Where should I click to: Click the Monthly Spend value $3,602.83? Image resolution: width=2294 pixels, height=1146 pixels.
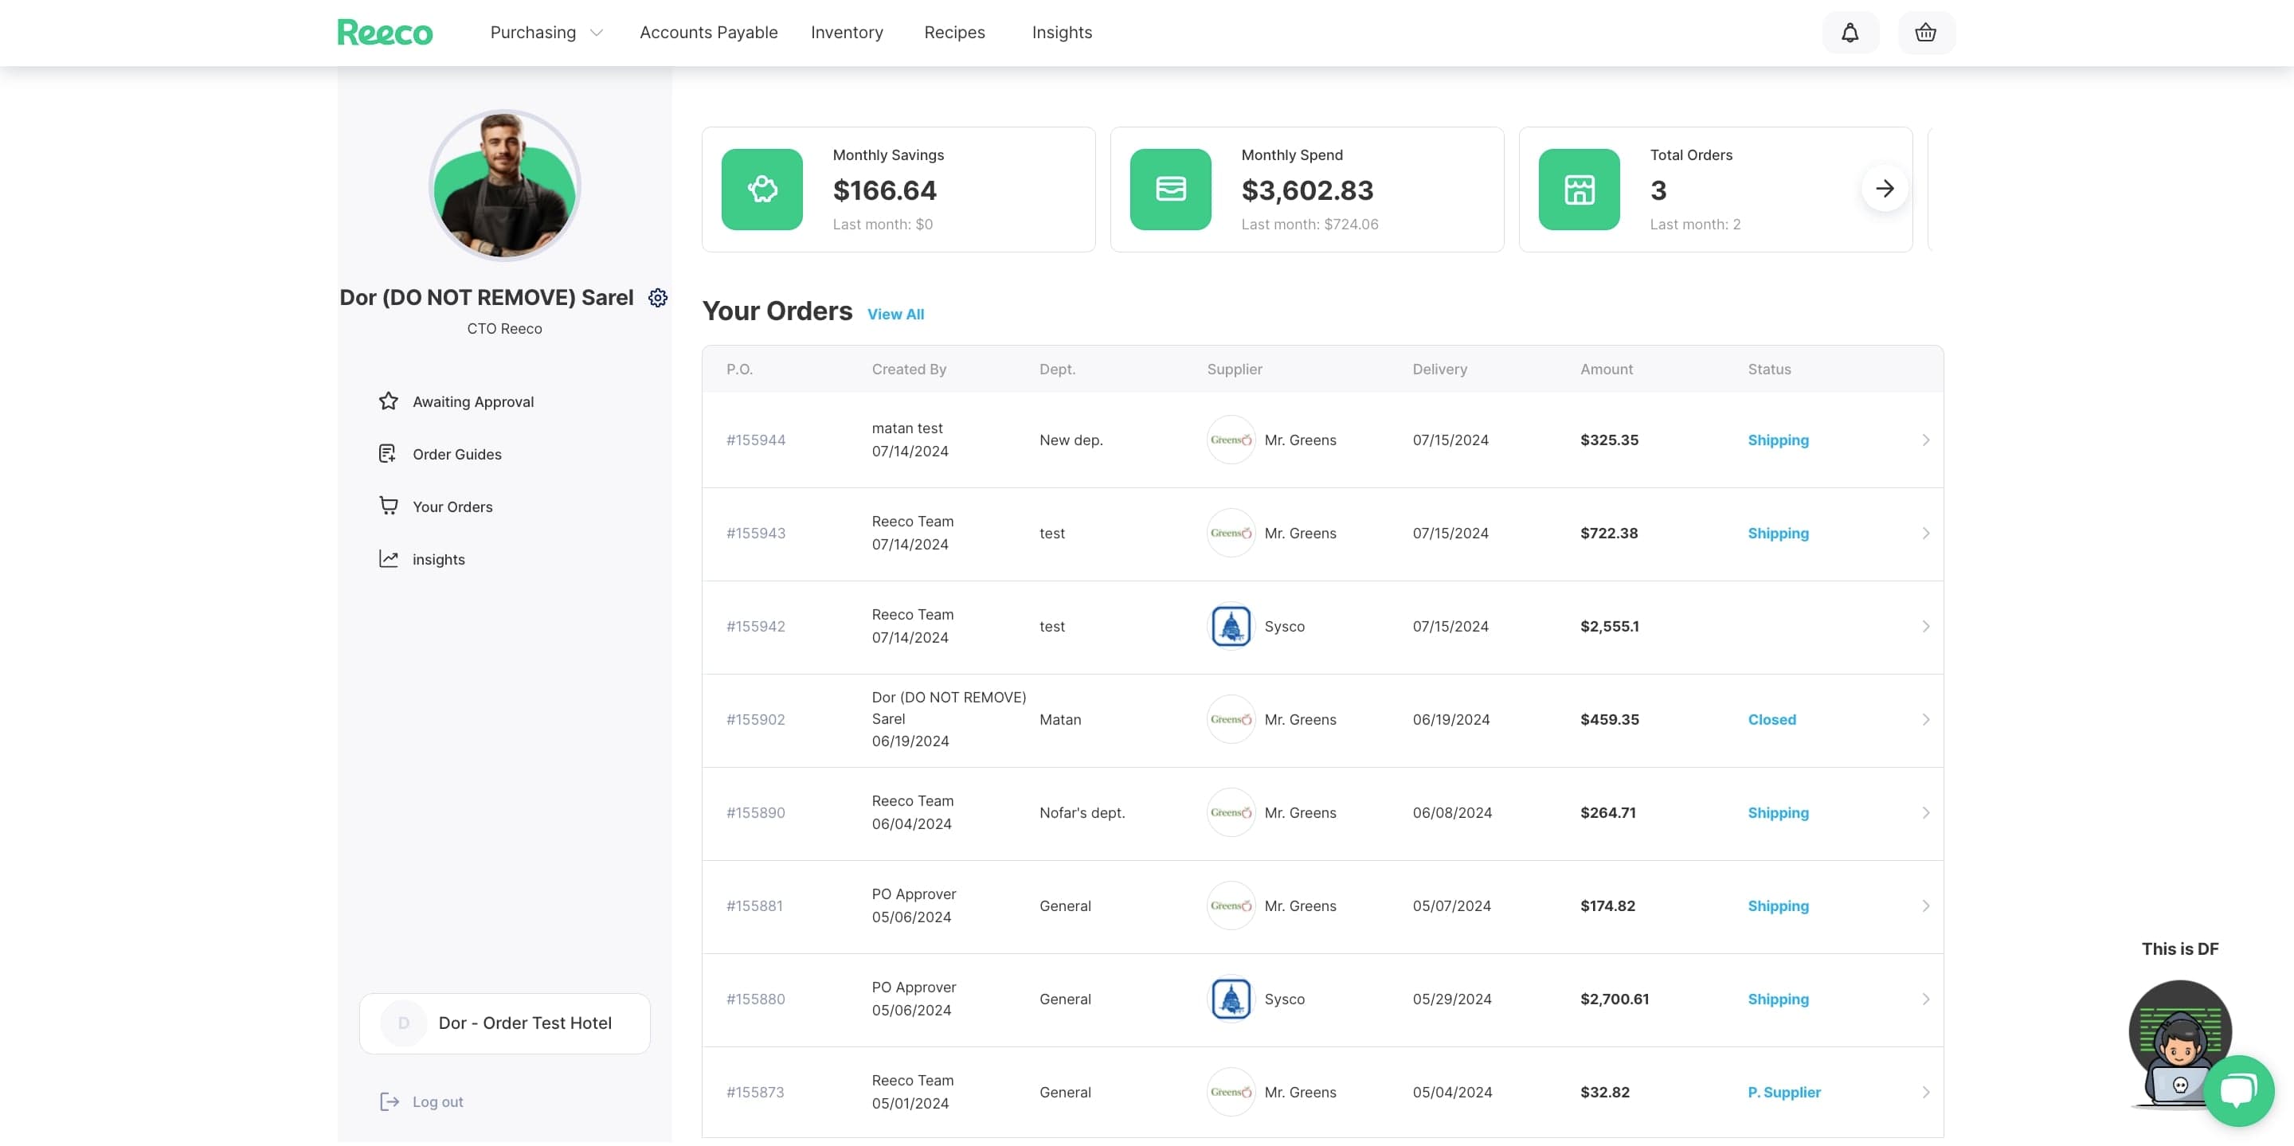(x=1306, y=190)
